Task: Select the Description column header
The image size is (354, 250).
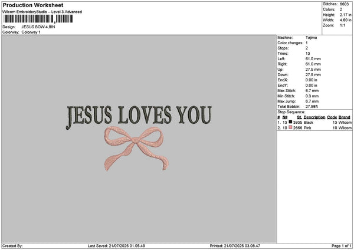Action: [x=314, y=117]
